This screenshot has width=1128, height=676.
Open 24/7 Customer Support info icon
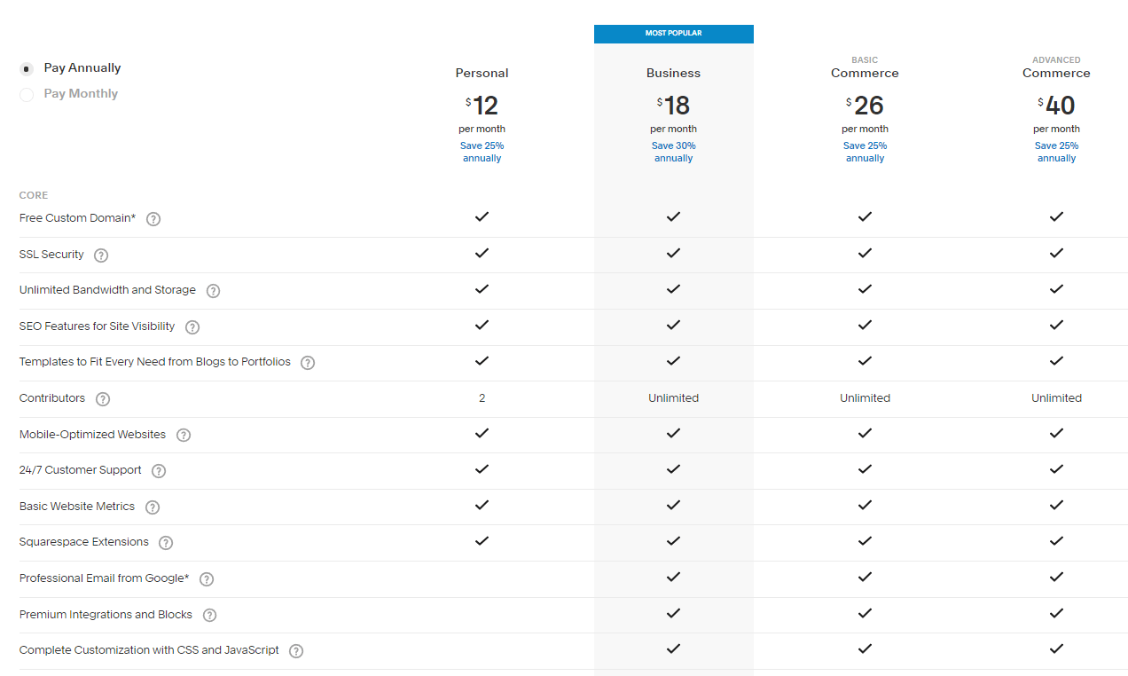tap(159, 471)
